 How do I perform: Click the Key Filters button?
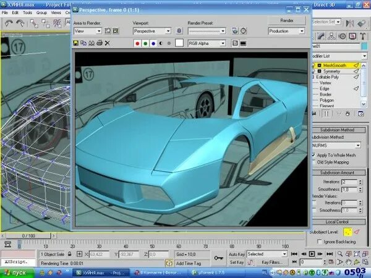tap(272, 262)
